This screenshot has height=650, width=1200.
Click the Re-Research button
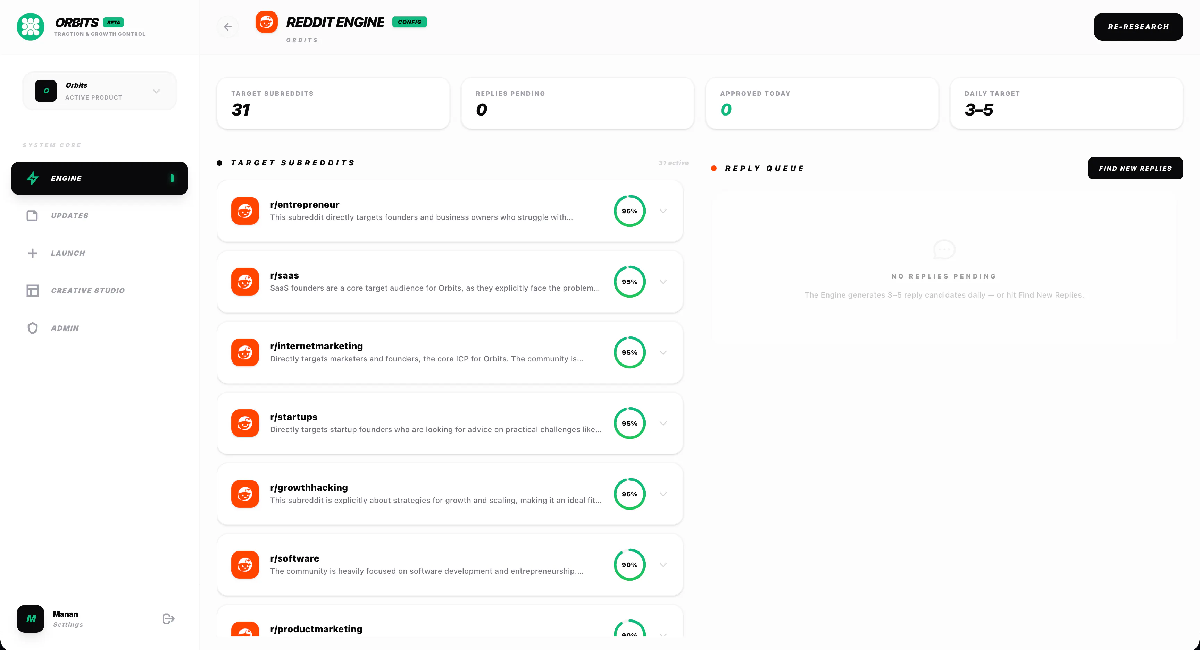tap(1138, 26)
